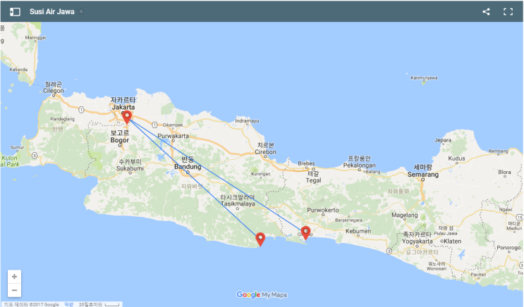524x307 pixels.
Task: Click the Jepara town label
Action: 443,140
